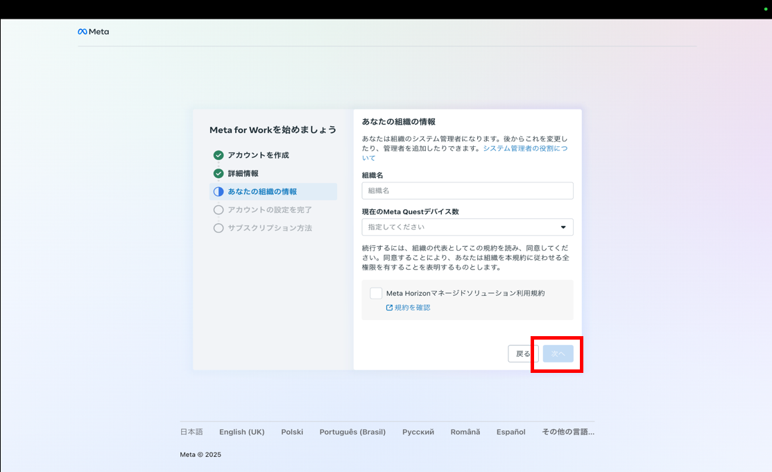Select アカウントを作成 step

pos(258,155)
